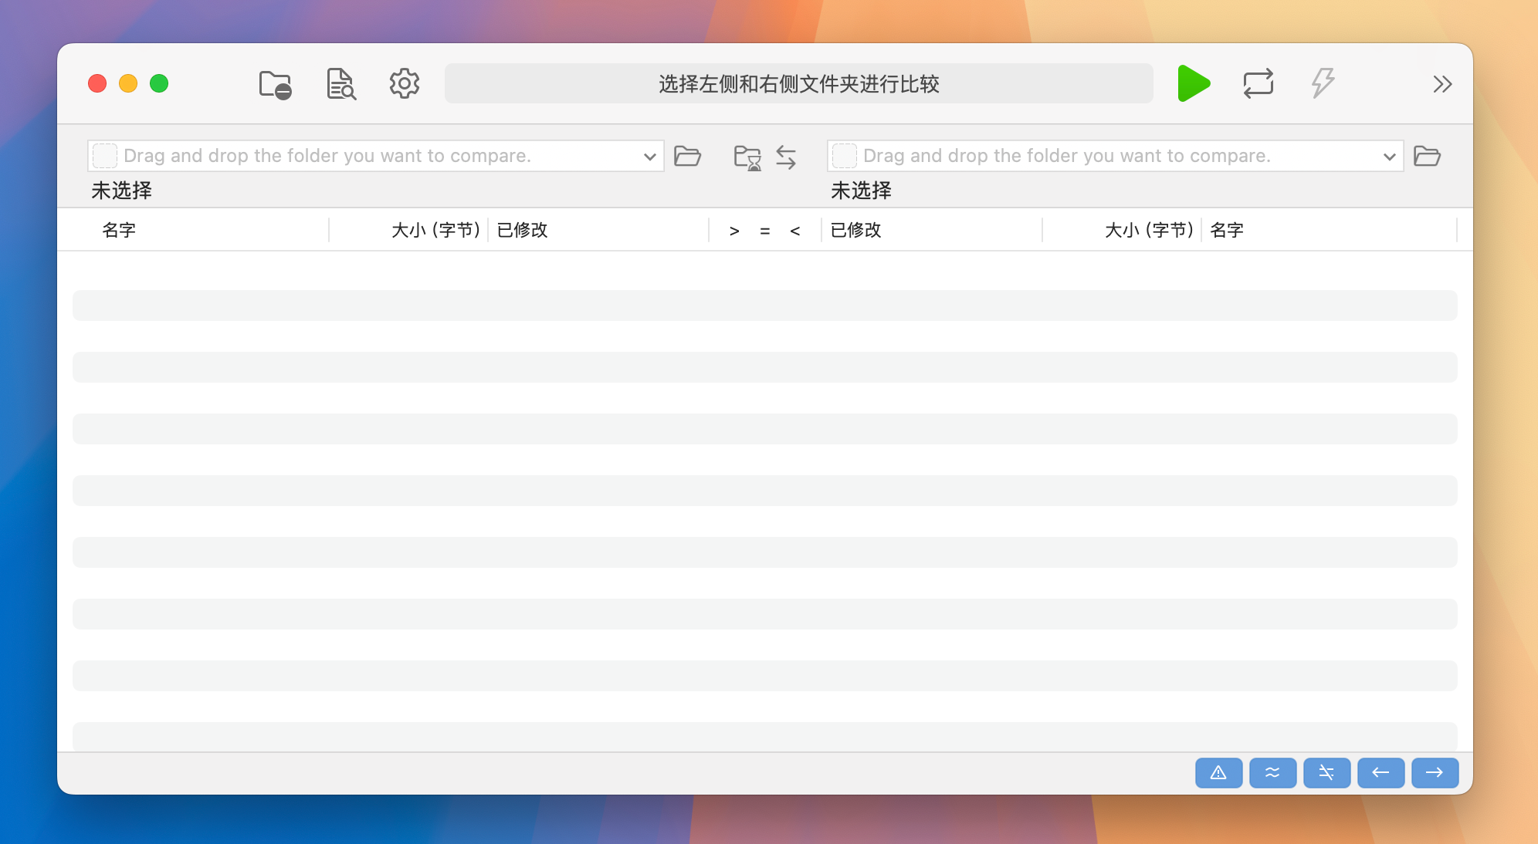
Task: Sort by right 已修改 column header
Action: pos(856,230)
